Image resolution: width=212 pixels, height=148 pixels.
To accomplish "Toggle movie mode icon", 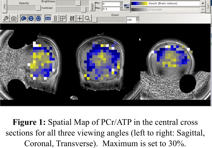I will (72, 19).
